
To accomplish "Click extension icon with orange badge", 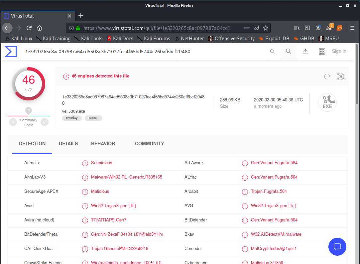I will 329,28.
